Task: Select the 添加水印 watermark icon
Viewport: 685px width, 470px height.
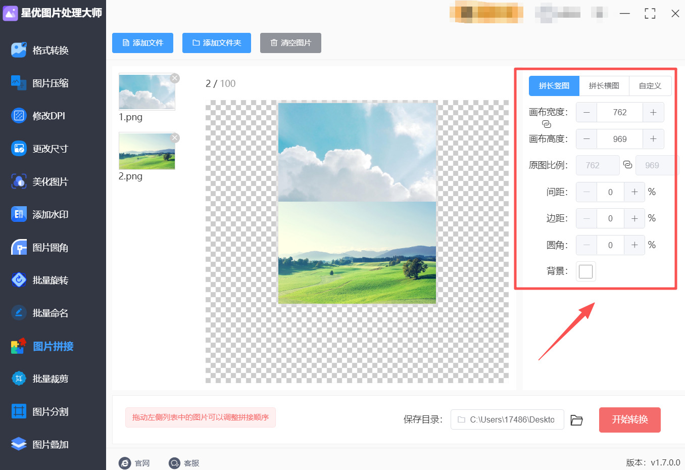Action: coord(19,214)
